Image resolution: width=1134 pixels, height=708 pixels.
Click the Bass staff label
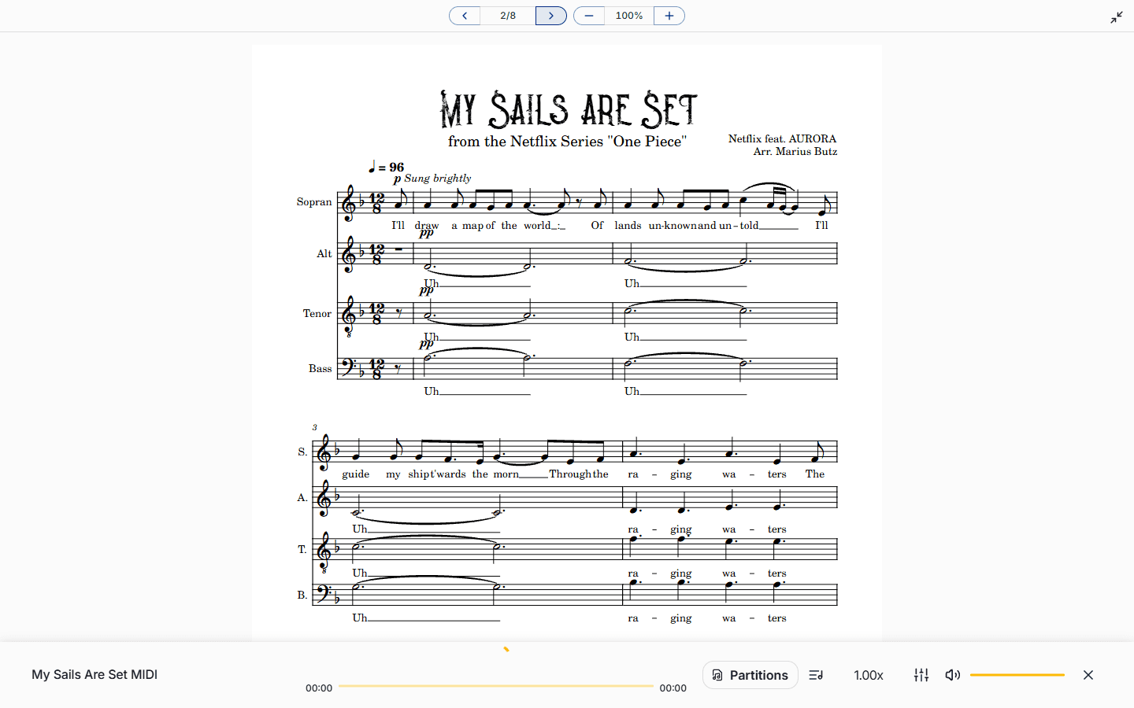[321, 369]
